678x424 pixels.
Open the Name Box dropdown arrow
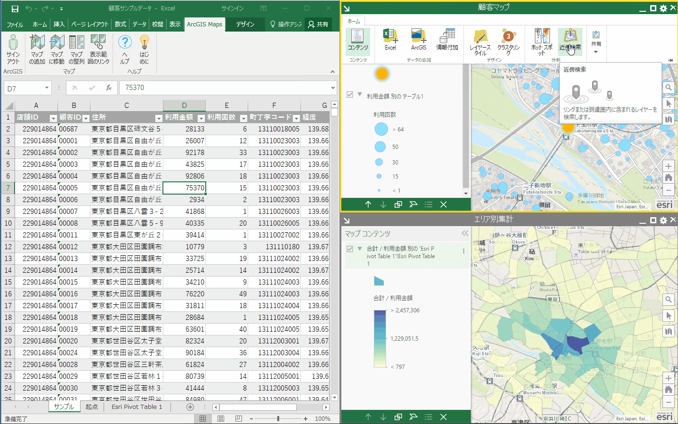click(47, 88)
